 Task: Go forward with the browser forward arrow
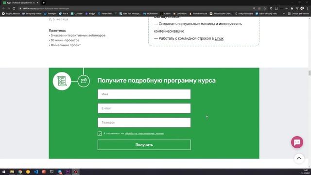coord(9,9)
